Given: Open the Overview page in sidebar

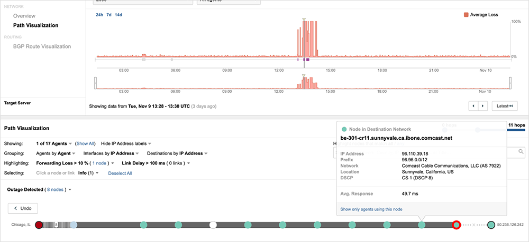Looking at the screenshot, I should (24, 16).
